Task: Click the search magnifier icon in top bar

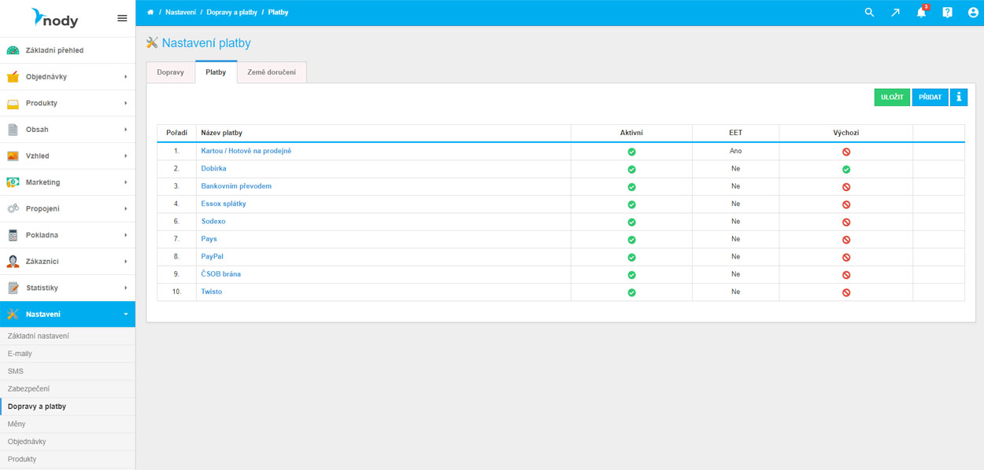Action: [x=869, y=13]
